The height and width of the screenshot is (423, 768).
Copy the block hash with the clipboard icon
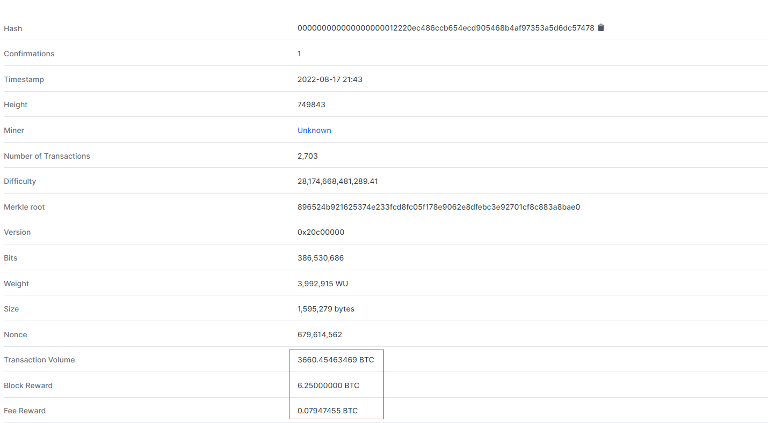pyautogui.click(x=601, y=27)
